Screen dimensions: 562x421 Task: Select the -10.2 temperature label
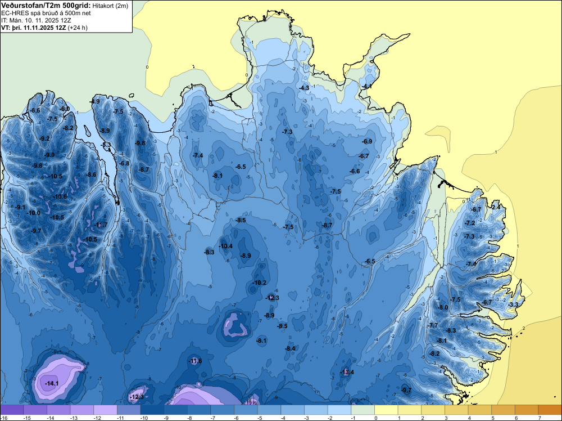point(259,283)
